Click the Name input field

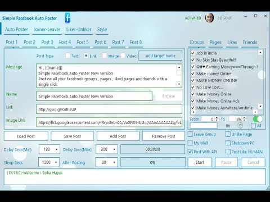[x=94, y=96]
